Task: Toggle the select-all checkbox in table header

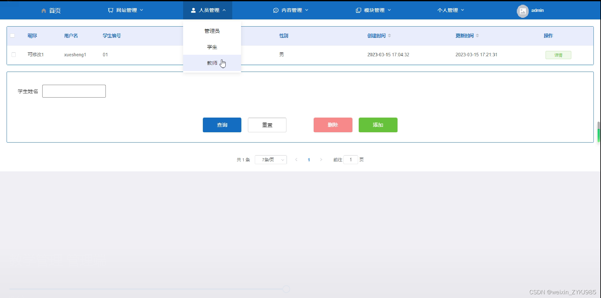Action: click(13, 36)
